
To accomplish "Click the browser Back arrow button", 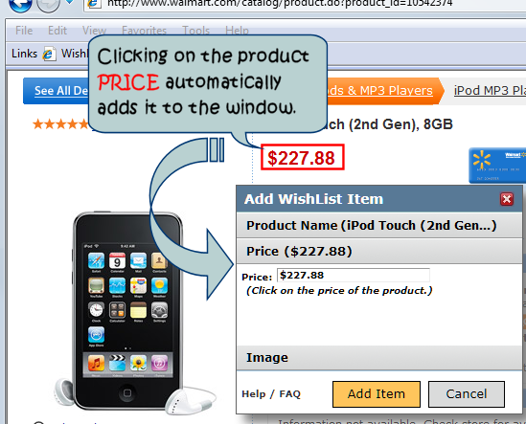I will point(20,4).
